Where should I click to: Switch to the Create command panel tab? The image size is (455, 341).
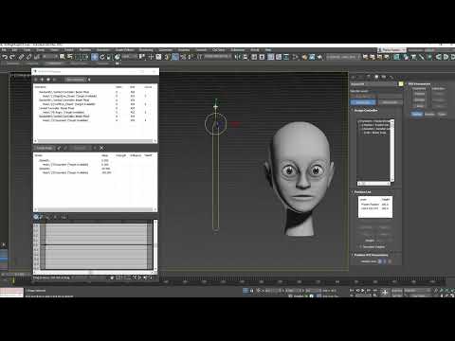(x=354, y=77)
